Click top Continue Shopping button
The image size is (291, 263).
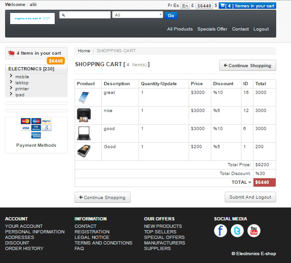tap(247, 65)
